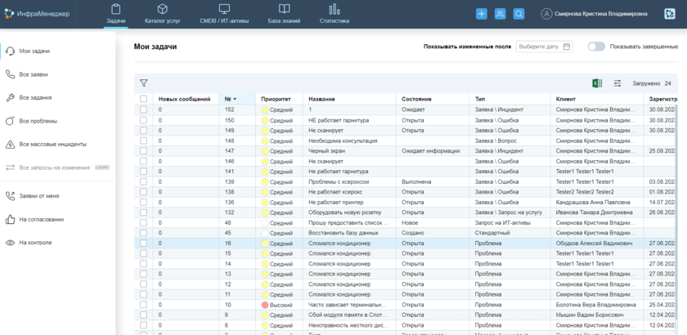The height and width of the screenshot is (335, 687).
Task: Open the Все заявки sidebar link
Action: point(34,74)
